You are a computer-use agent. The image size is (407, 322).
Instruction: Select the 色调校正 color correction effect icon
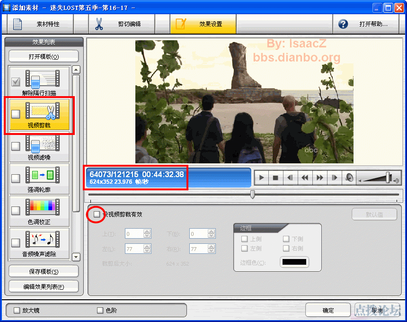coord(43,207)
